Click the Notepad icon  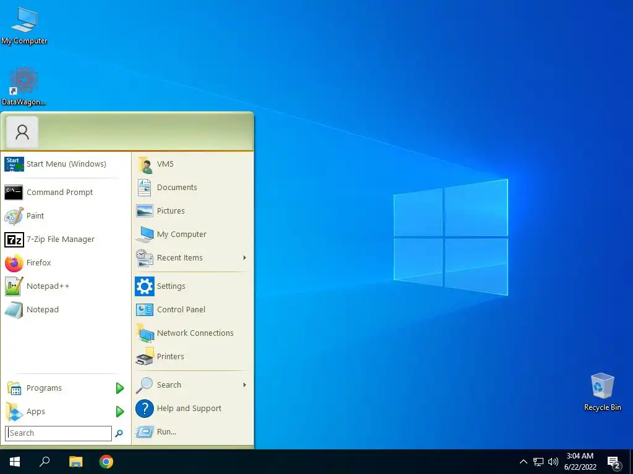14,310
